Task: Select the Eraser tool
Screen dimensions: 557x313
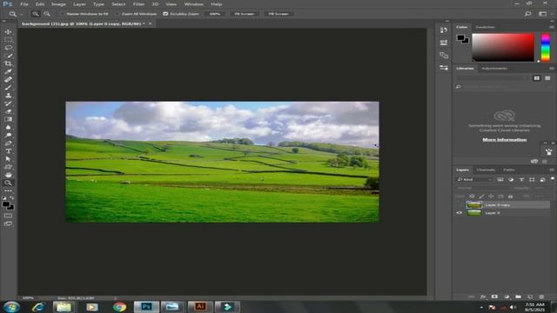Action: pyautogui.click(x=8, y=111)
